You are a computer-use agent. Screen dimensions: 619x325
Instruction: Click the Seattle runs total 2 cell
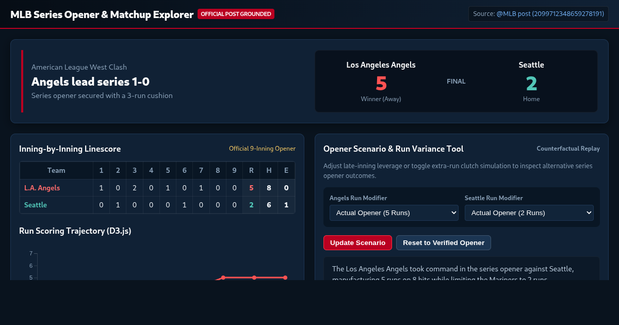click(x=251, y=205)
